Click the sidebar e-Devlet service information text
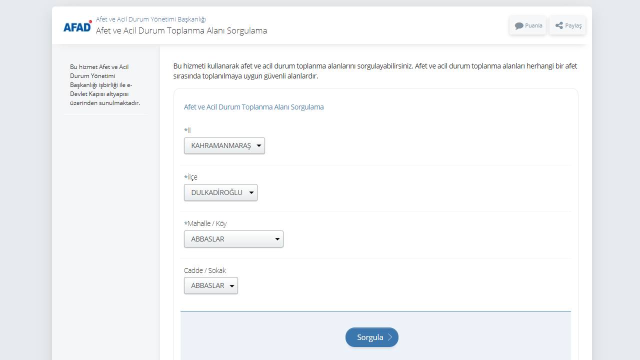The image size is (640, 360). click(105, 84)
